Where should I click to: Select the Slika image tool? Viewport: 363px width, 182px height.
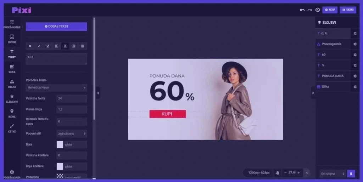pyautogui.click(x=12, y=69)
